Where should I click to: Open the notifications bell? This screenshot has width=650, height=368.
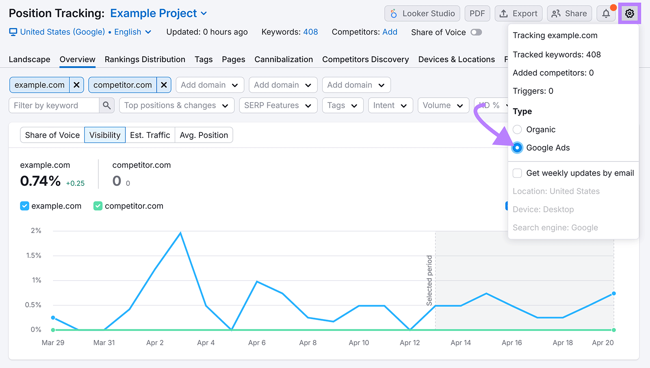pyautogui.click(x=606, y=13)
